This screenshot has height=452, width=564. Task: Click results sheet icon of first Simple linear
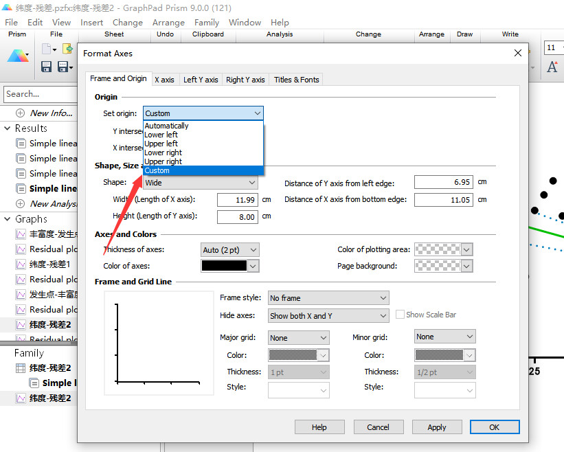point(21,143)
